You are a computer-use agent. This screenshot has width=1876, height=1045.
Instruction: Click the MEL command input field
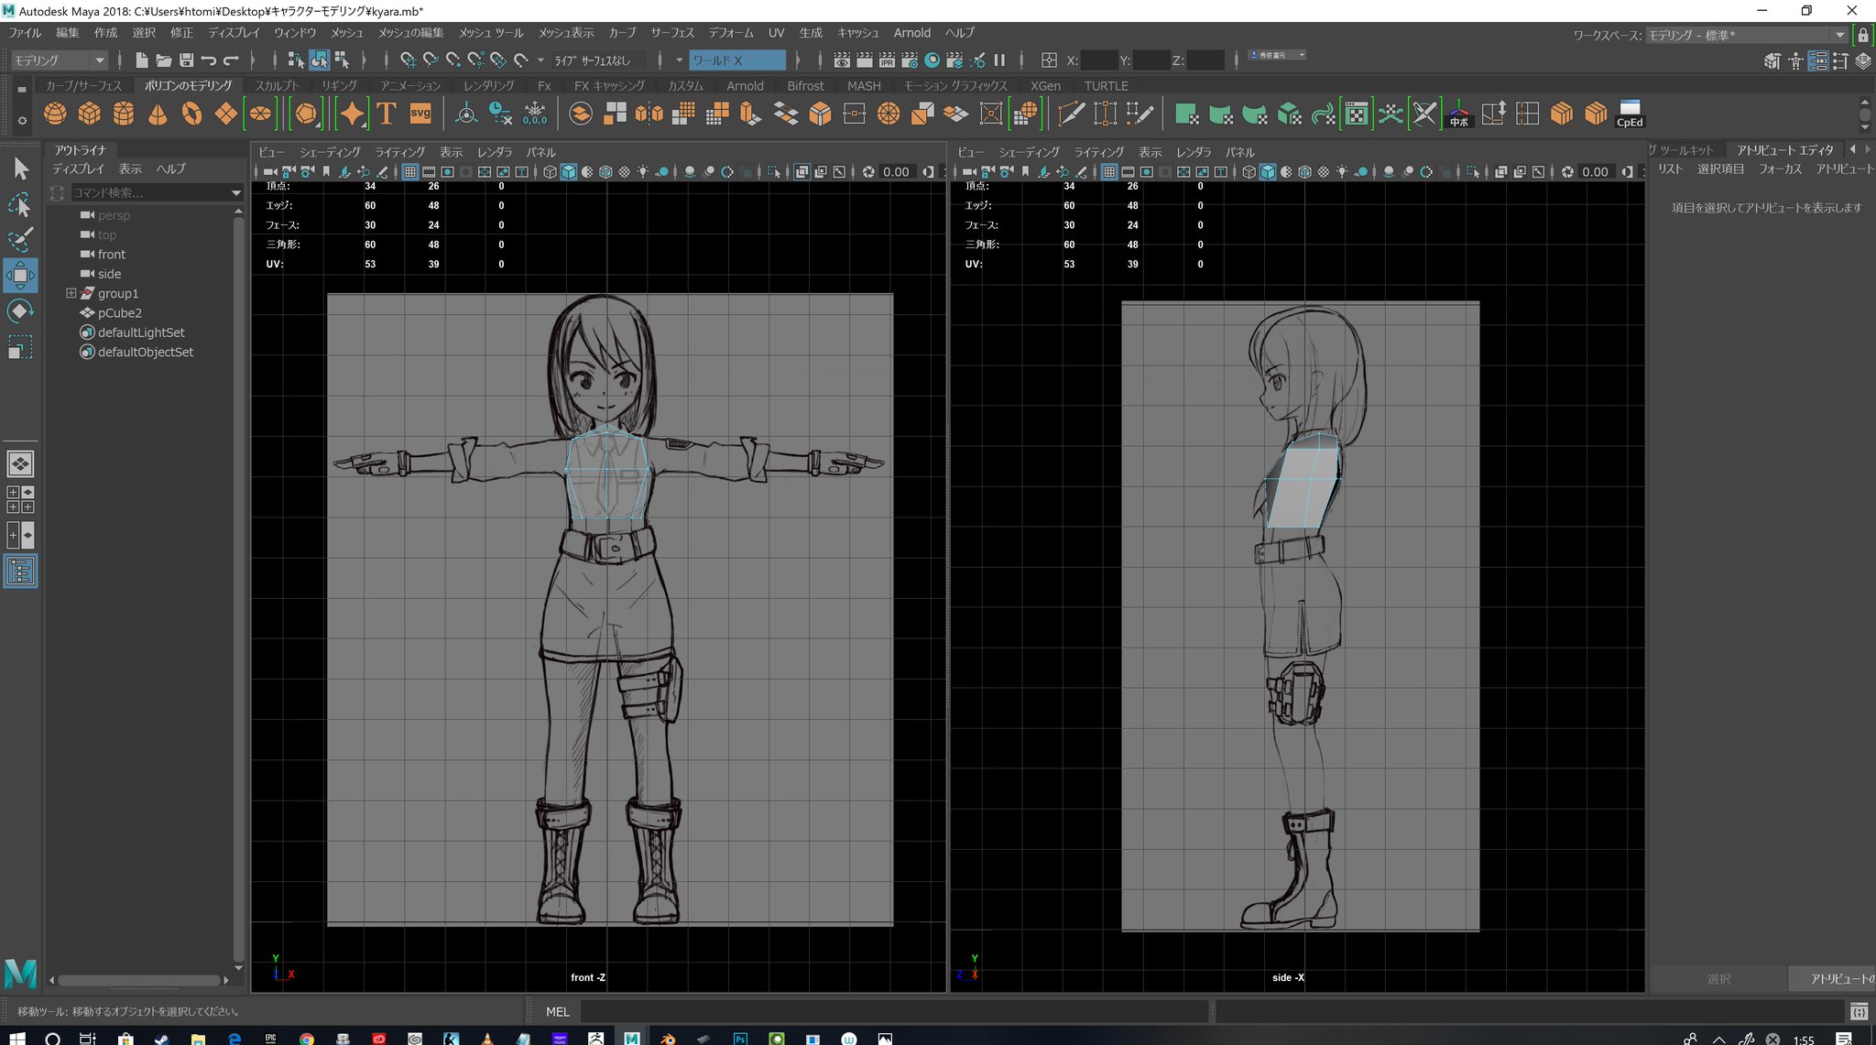click(x=893, y=1011)
